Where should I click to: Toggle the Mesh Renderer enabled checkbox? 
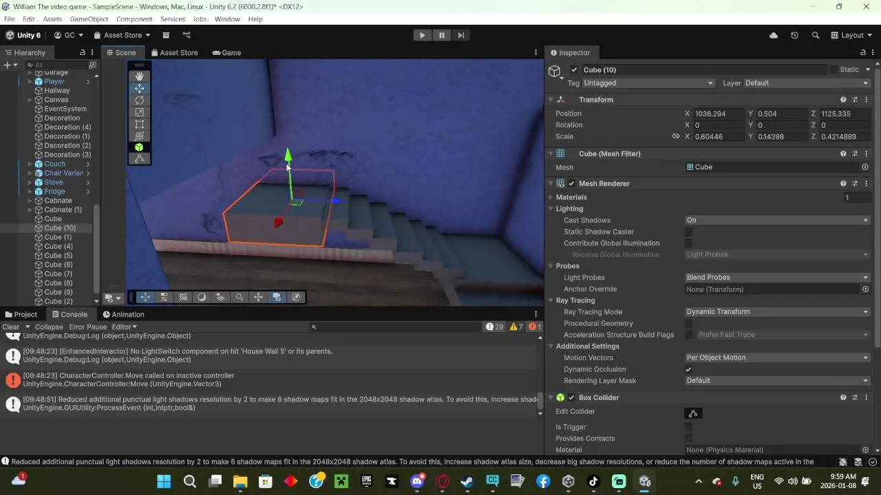point(571,184)
